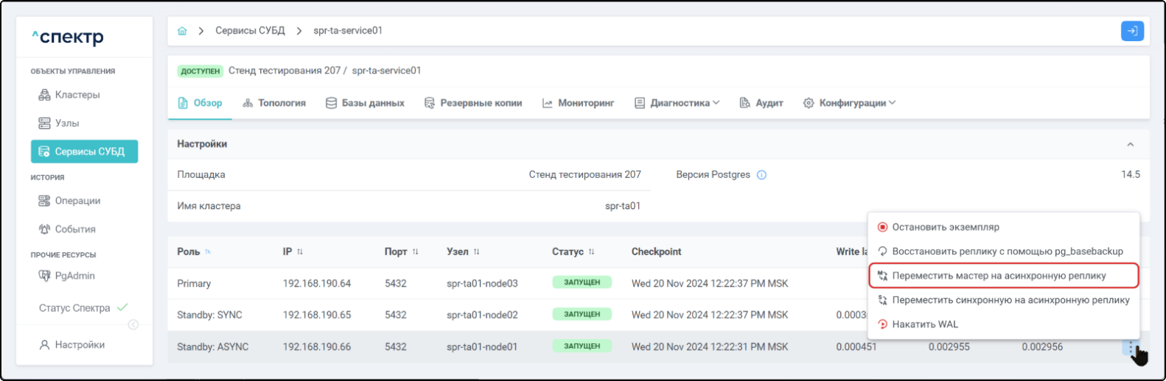Click the Postgres version info icon

[x=761, y=175]
